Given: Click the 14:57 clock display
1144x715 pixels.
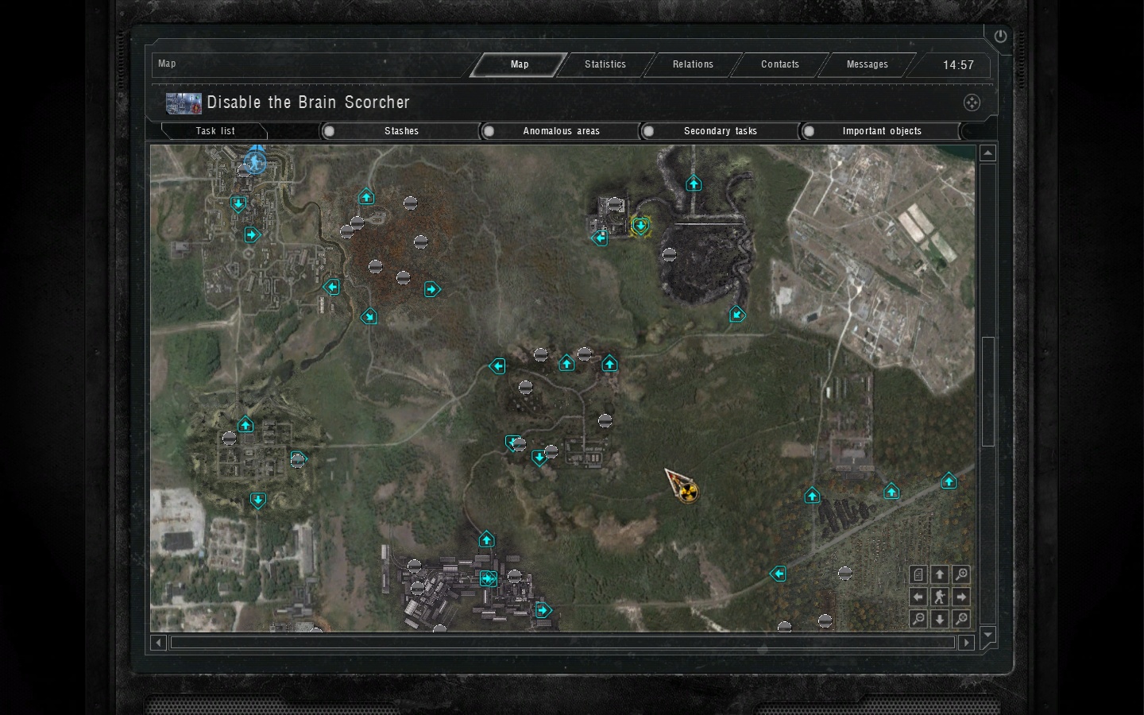Looking at the screenshot, I should (x=958, y=65).
